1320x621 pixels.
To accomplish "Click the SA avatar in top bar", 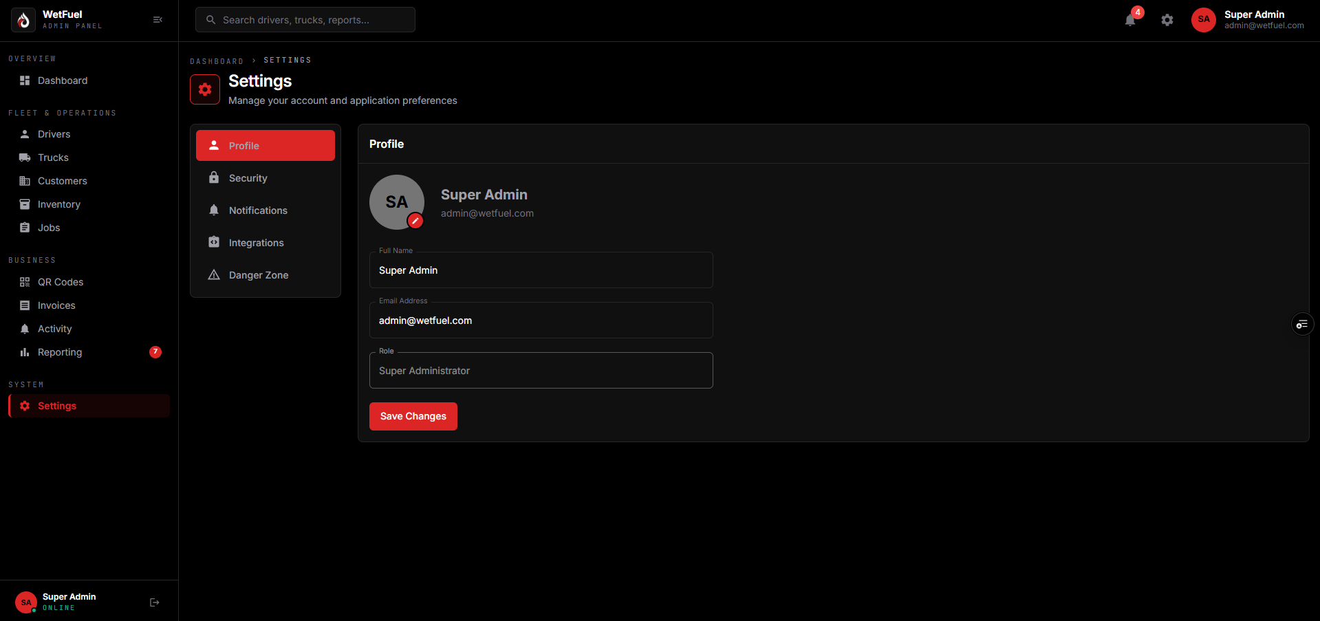I will click(x=1204, y=19).
